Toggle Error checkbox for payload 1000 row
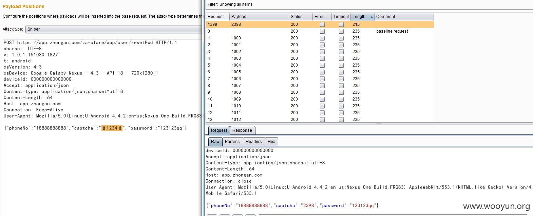Image resolution: width=533 pixels, height=216 pixels. pos(322,38)
